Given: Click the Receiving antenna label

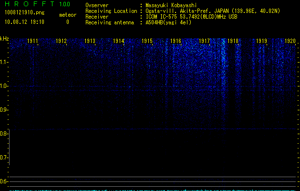Looking at the screenshot, I should pos(110,22).
